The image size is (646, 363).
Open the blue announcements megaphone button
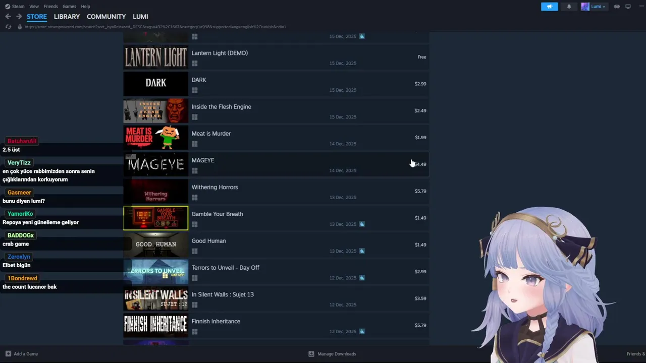coord(550,7)
